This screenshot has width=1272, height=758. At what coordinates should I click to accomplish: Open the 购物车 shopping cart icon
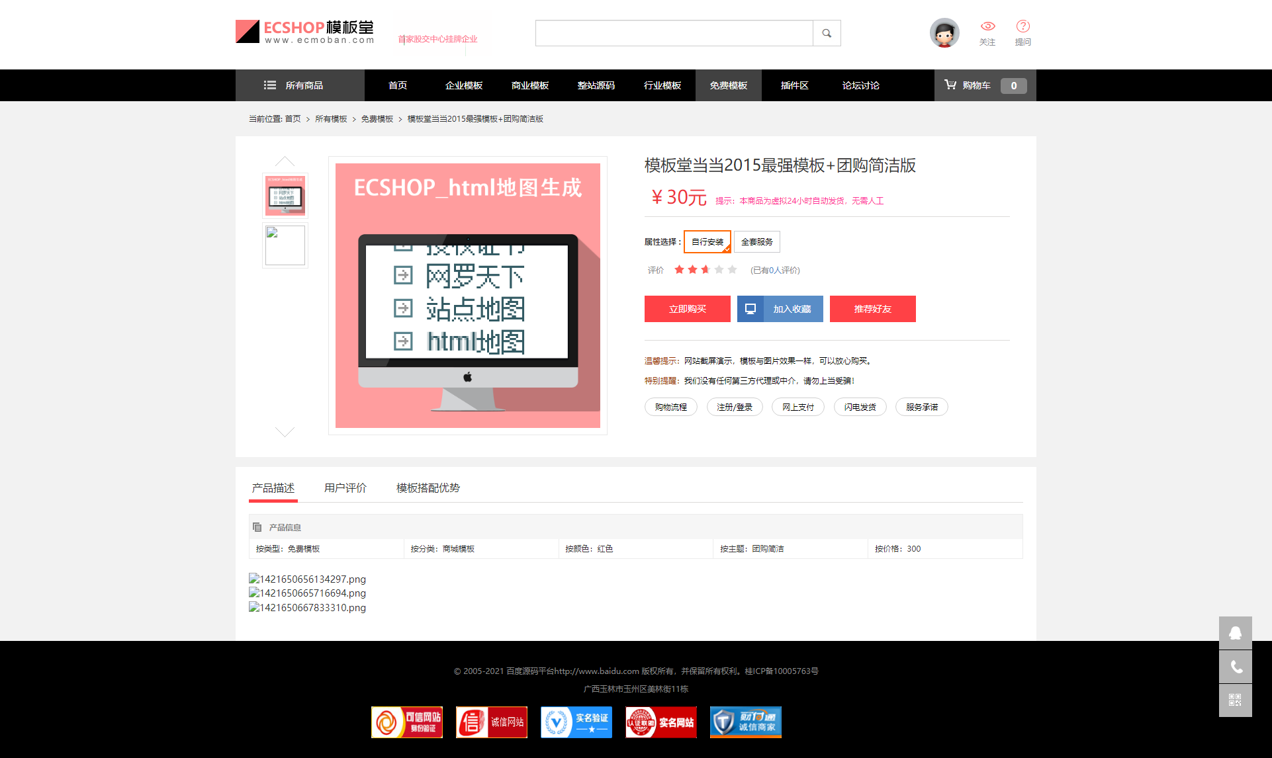coord(950,85)
